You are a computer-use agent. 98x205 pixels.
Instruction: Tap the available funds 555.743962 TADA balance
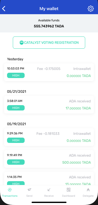click(x=49, y=26)
